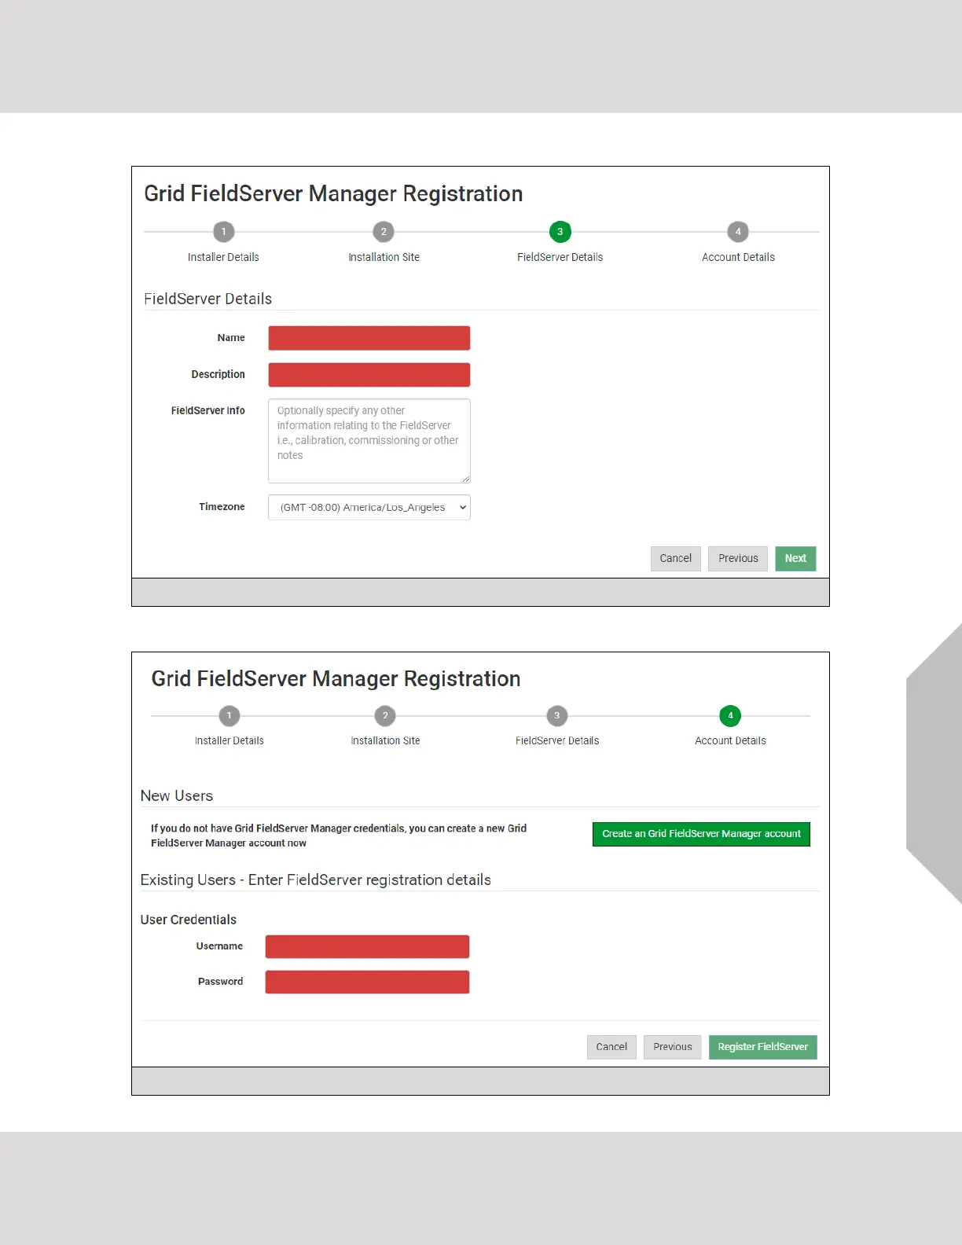Click the Existing Users section heading

(316, 880)
